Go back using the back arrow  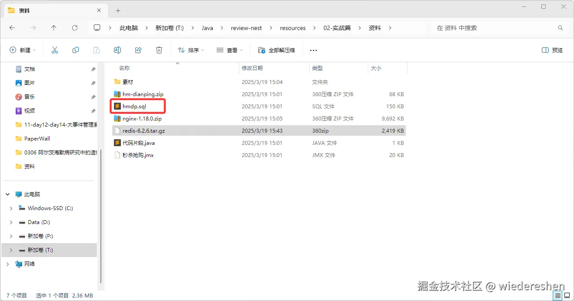tap(12, 28)
